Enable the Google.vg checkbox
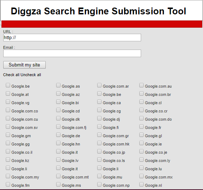Screen dimensions: 203x190 tap(8, 102)
